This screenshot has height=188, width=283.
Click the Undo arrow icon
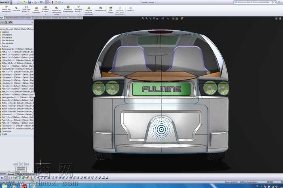point(41,2)
